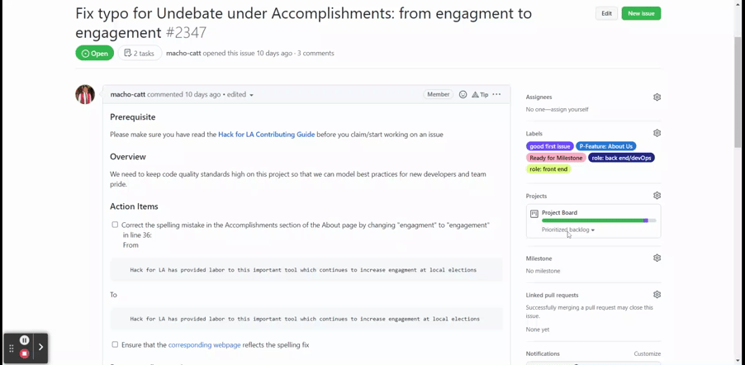The image size is (745, 365).
Task: Select the 'role: back end/devOps' label
Action: (x=621, y=158)
